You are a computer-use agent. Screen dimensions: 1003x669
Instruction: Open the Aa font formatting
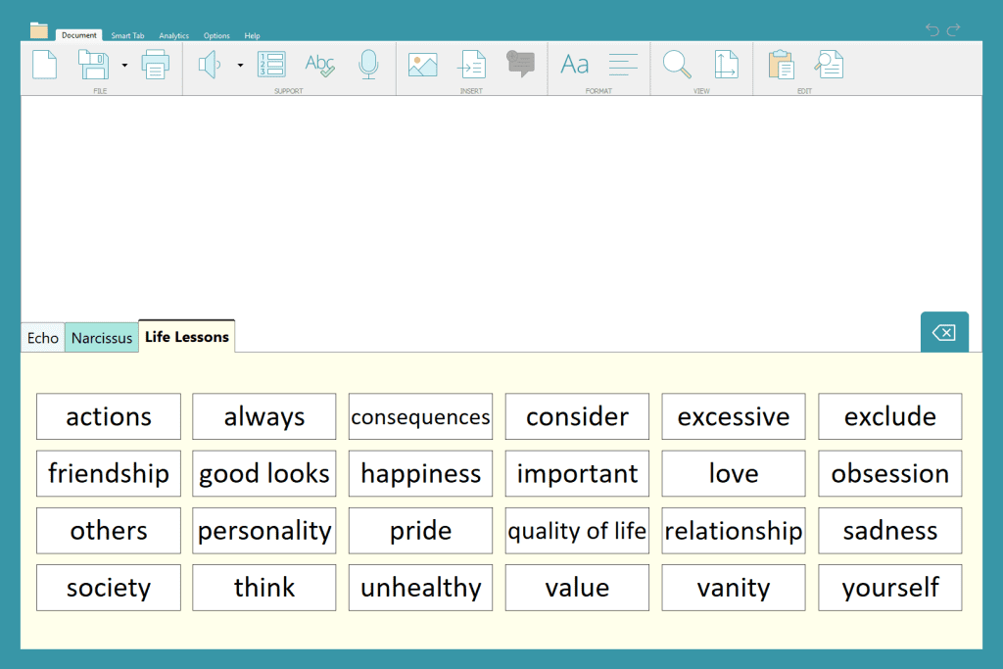pyautogui.click(x=574, y=65)
